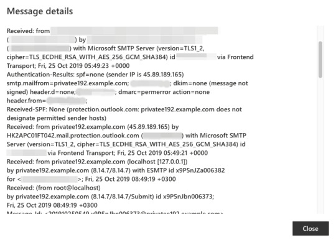Click 'Fri, 25 Oct 2019 05:49:23 +0000' timestamp
The width and height of the screenshot is (336, 245).
(84, 66)
